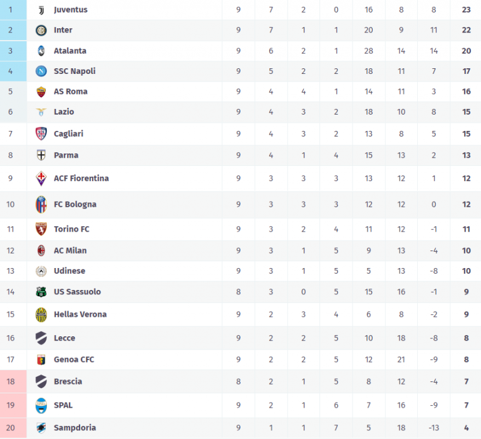This screenshot has width=481, height=439.
Task: Click the Hellas Verona crest icon
Action: click(41, 314)
